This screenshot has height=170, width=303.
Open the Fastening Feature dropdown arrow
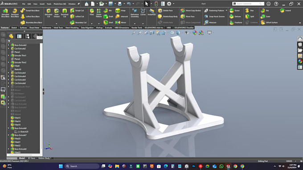pos(226,10)
